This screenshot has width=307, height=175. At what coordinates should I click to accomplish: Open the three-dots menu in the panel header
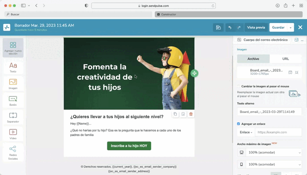(303, 40)
